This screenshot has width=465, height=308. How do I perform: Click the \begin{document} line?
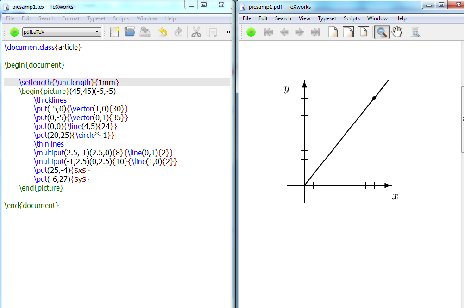(x=34, y=65)
